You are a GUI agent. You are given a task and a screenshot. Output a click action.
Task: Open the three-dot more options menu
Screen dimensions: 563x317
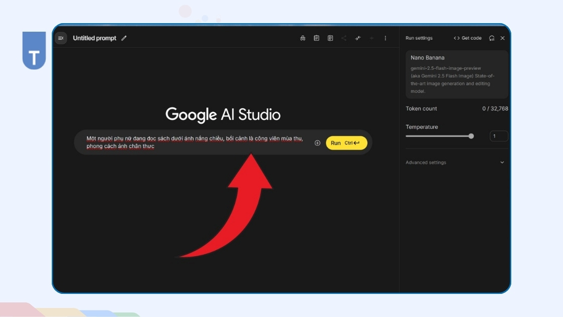385,38
